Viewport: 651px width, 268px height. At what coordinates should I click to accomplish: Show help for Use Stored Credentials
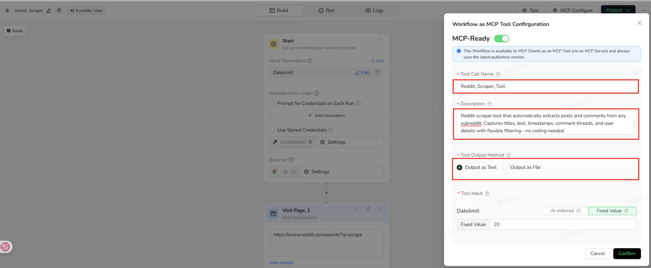click(331, 130)
